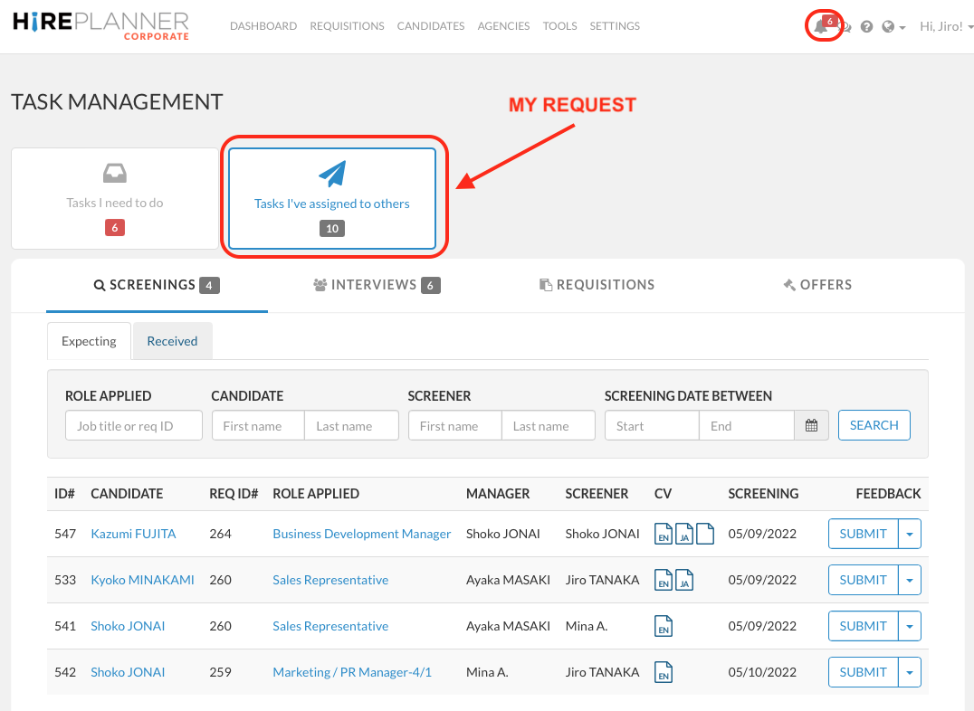Open the Business Development Manager role link
The width and height of the screenshot is (974, 711).
361,534
